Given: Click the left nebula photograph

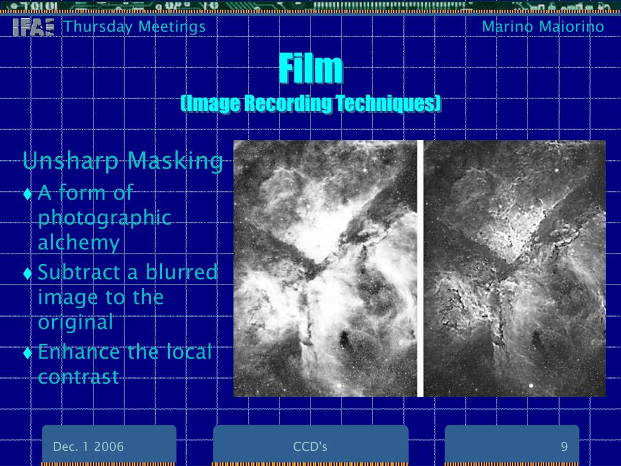Looking at the screenshot, I should pos(325,268).
